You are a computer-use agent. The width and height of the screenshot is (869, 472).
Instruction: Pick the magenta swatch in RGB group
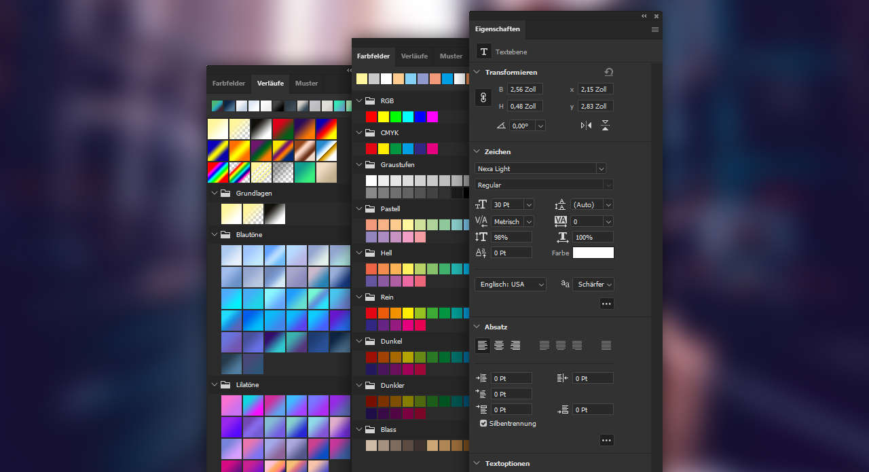[x=432, y=117]
